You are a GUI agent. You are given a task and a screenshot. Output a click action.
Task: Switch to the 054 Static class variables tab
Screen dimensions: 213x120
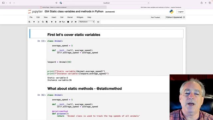pos(160,7)
